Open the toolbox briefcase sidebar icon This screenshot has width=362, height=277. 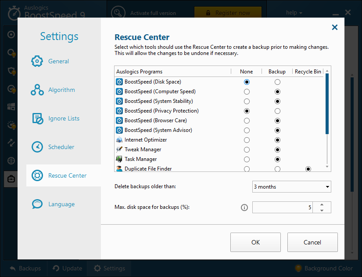coord(11,179)
